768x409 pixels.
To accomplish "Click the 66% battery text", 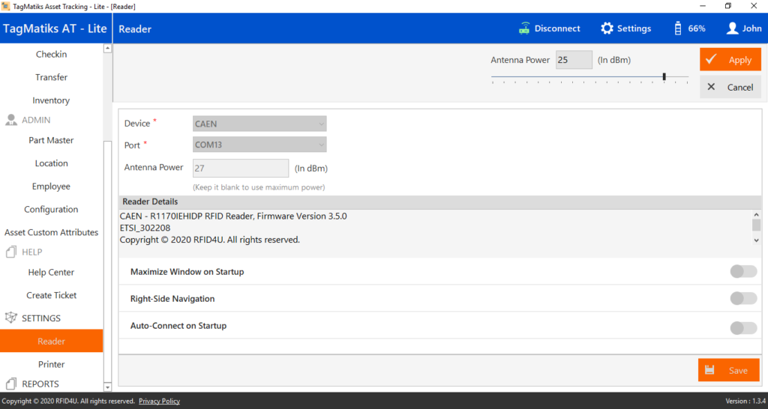I will tap(697, 28).
